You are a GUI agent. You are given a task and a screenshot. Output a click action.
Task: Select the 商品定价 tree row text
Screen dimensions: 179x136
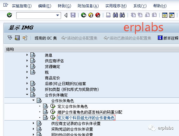[52, 78]
